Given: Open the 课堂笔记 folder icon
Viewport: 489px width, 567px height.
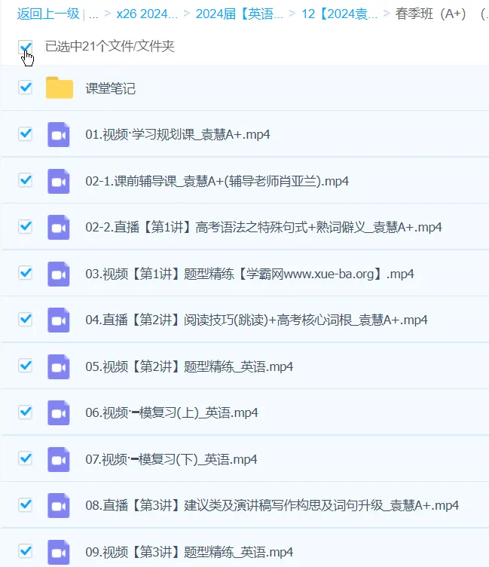Looking at the screenshot, I should click(59, 88).
